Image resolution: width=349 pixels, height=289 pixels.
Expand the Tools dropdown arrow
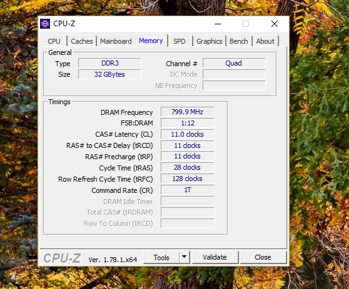pyautogui.click(x=184, y=257)
